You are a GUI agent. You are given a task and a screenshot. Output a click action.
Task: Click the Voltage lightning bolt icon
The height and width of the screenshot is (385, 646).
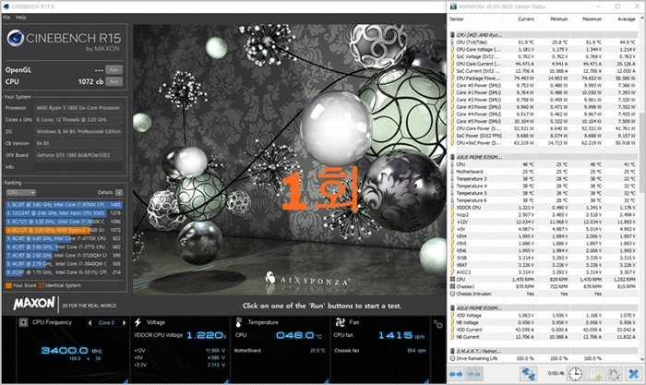coord(138,322)
